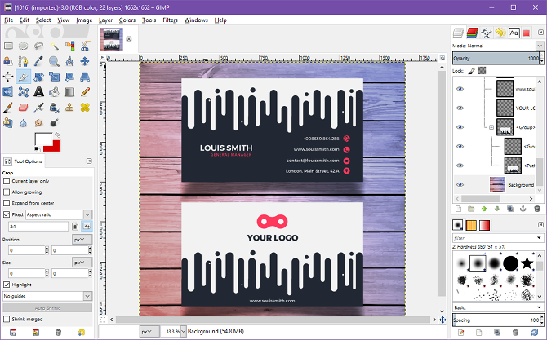Open the navigation preview crosshair icon
Screen dimensions: 547x340
442,320
